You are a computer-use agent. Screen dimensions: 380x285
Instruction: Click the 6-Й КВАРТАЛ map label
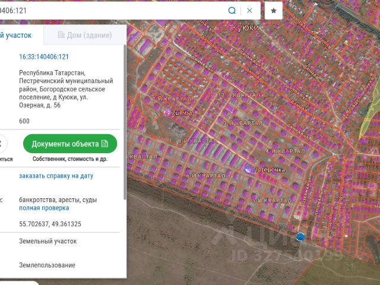(x=206, y=176)
